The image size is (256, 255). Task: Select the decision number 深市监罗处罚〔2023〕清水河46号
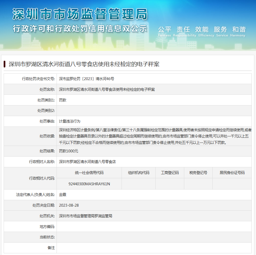[x=86, y=79]
